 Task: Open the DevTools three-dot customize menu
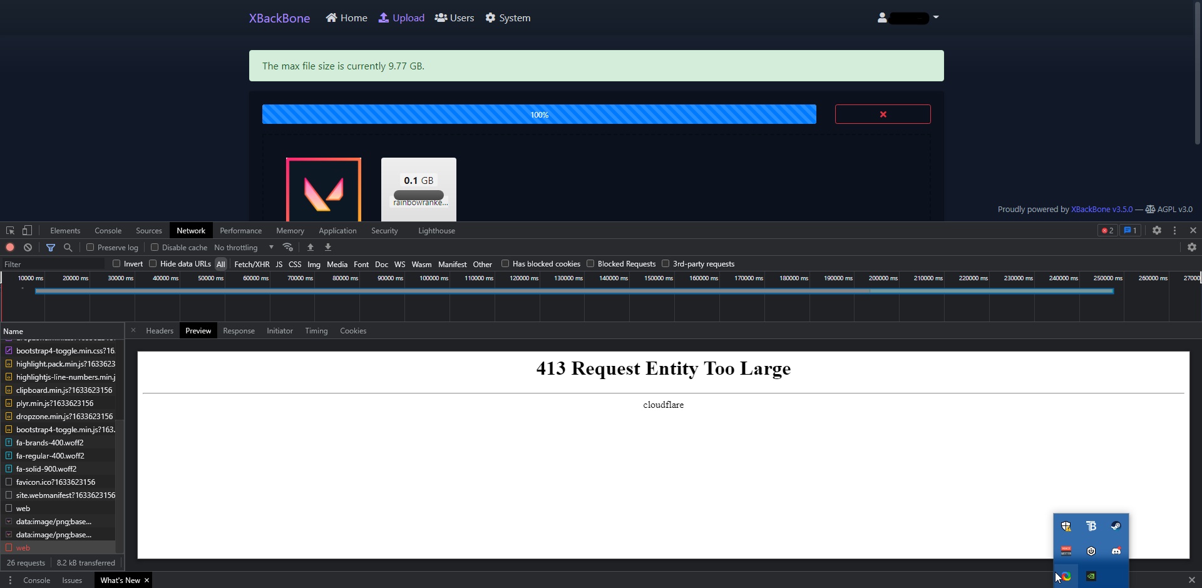coord(1175,230)
